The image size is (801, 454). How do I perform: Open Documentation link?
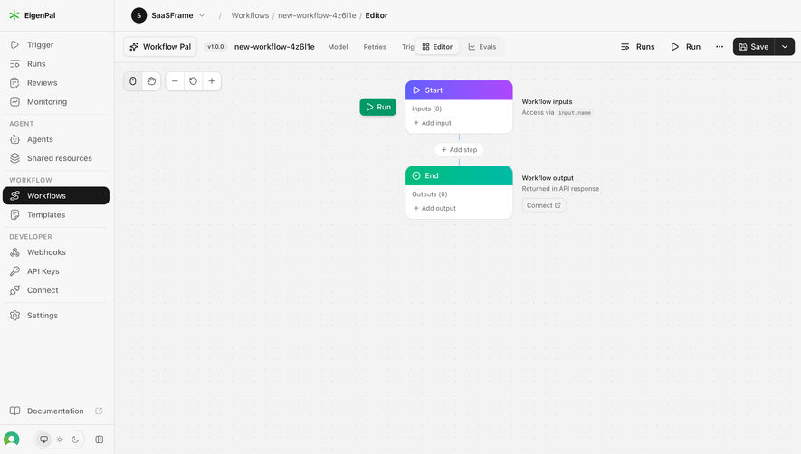(x=56, y=411)
